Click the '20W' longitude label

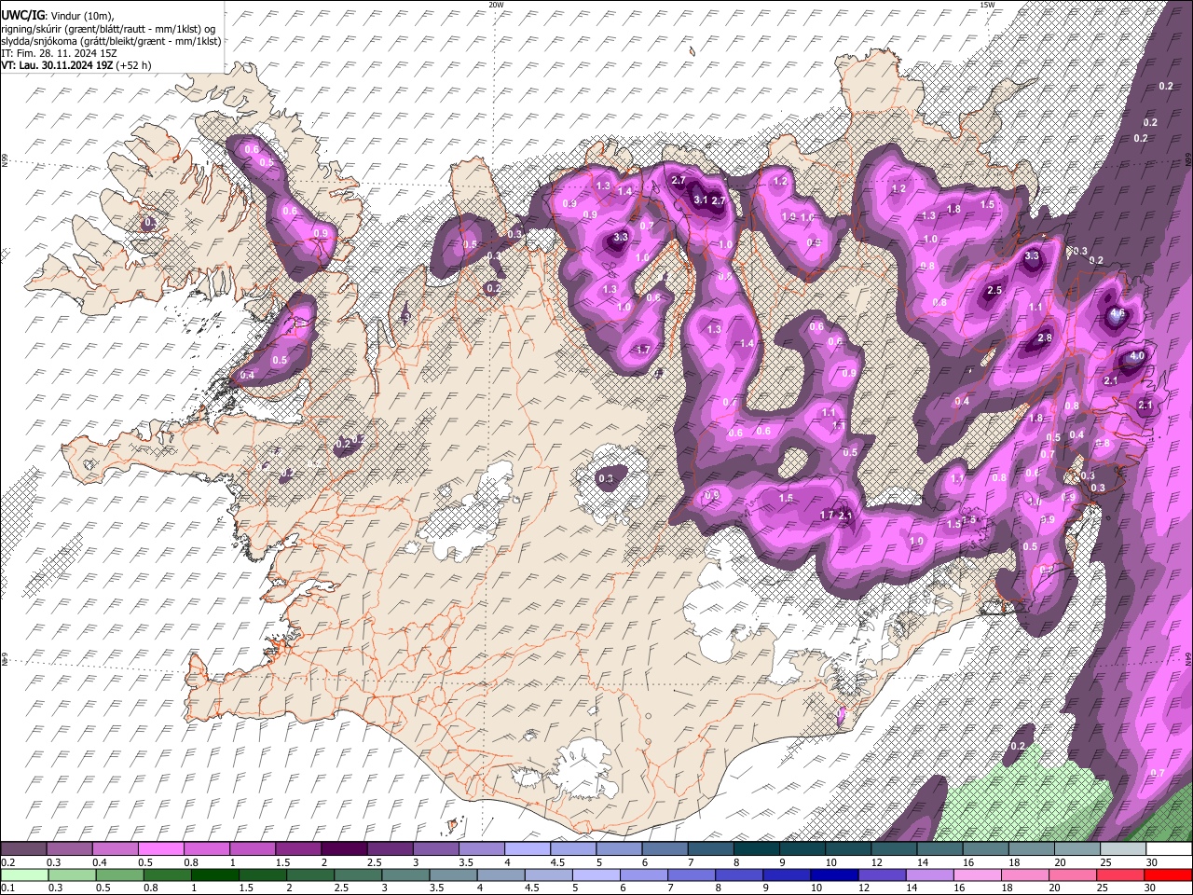(x=496, y=5)
